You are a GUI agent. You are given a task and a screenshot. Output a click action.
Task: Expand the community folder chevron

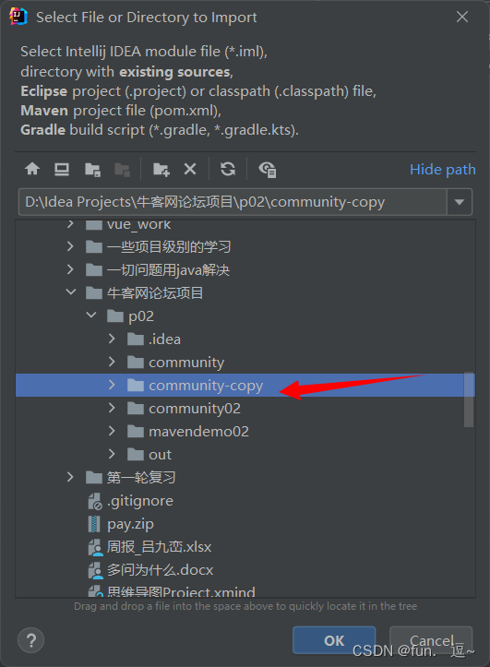pos(112,362)
